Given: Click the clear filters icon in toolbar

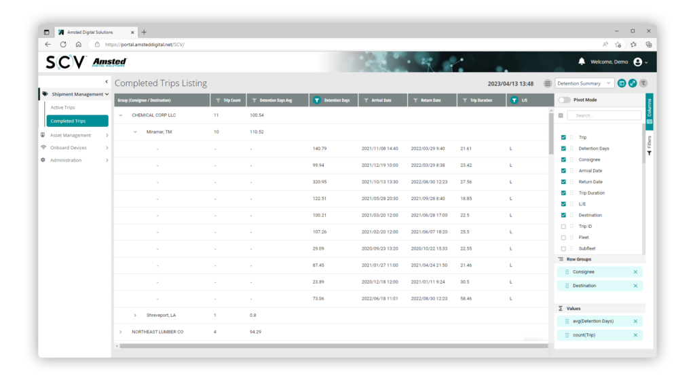Looking at the screenshot, I should point(643,83).
